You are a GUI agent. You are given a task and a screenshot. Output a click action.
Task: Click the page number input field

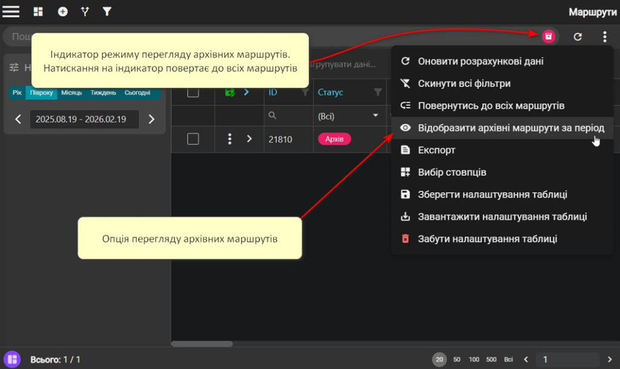568,359
